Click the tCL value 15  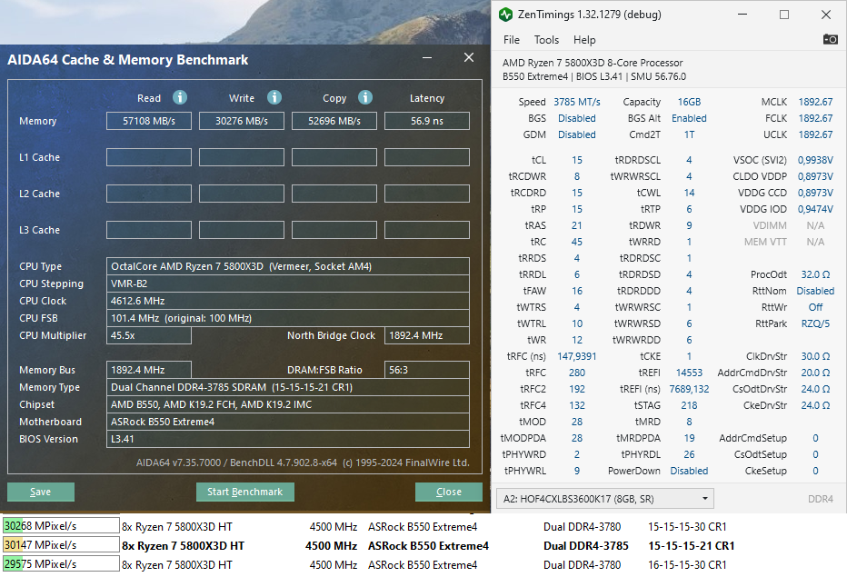coord(577,161)
